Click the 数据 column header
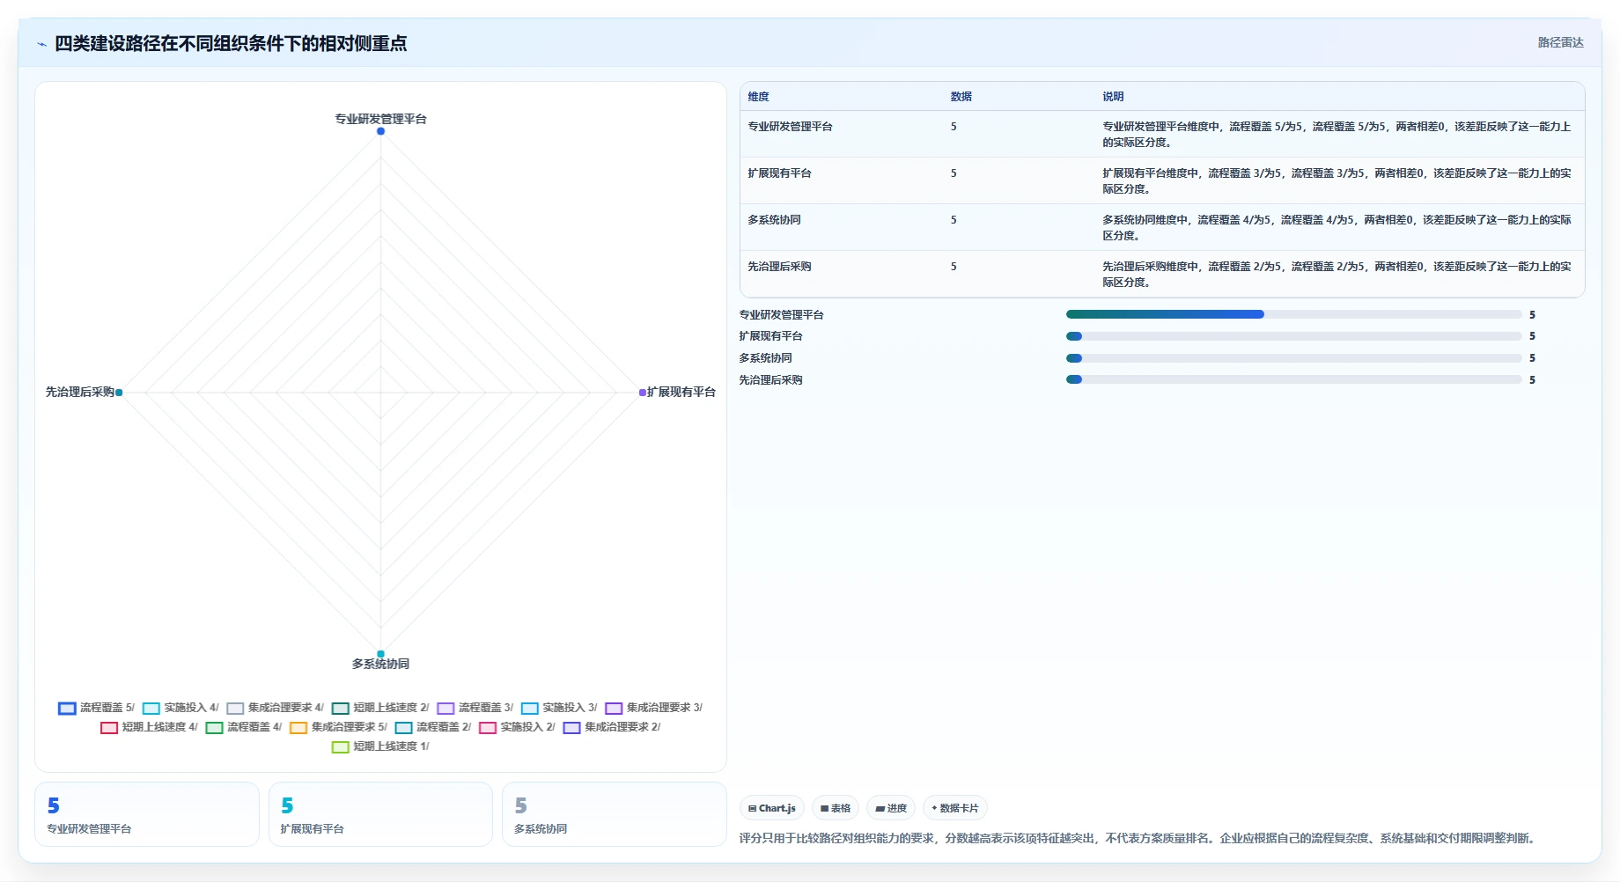This screenshot has height=882, width=1620. [961, 97]
